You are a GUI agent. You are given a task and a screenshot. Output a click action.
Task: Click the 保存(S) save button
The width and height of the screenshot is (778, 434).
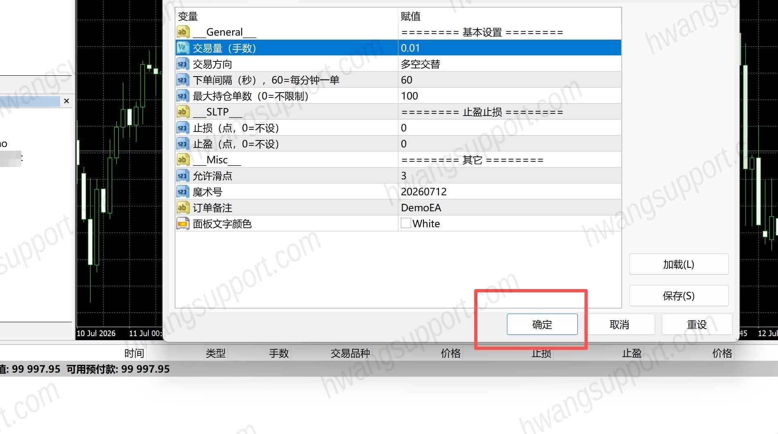coord(678,296)
